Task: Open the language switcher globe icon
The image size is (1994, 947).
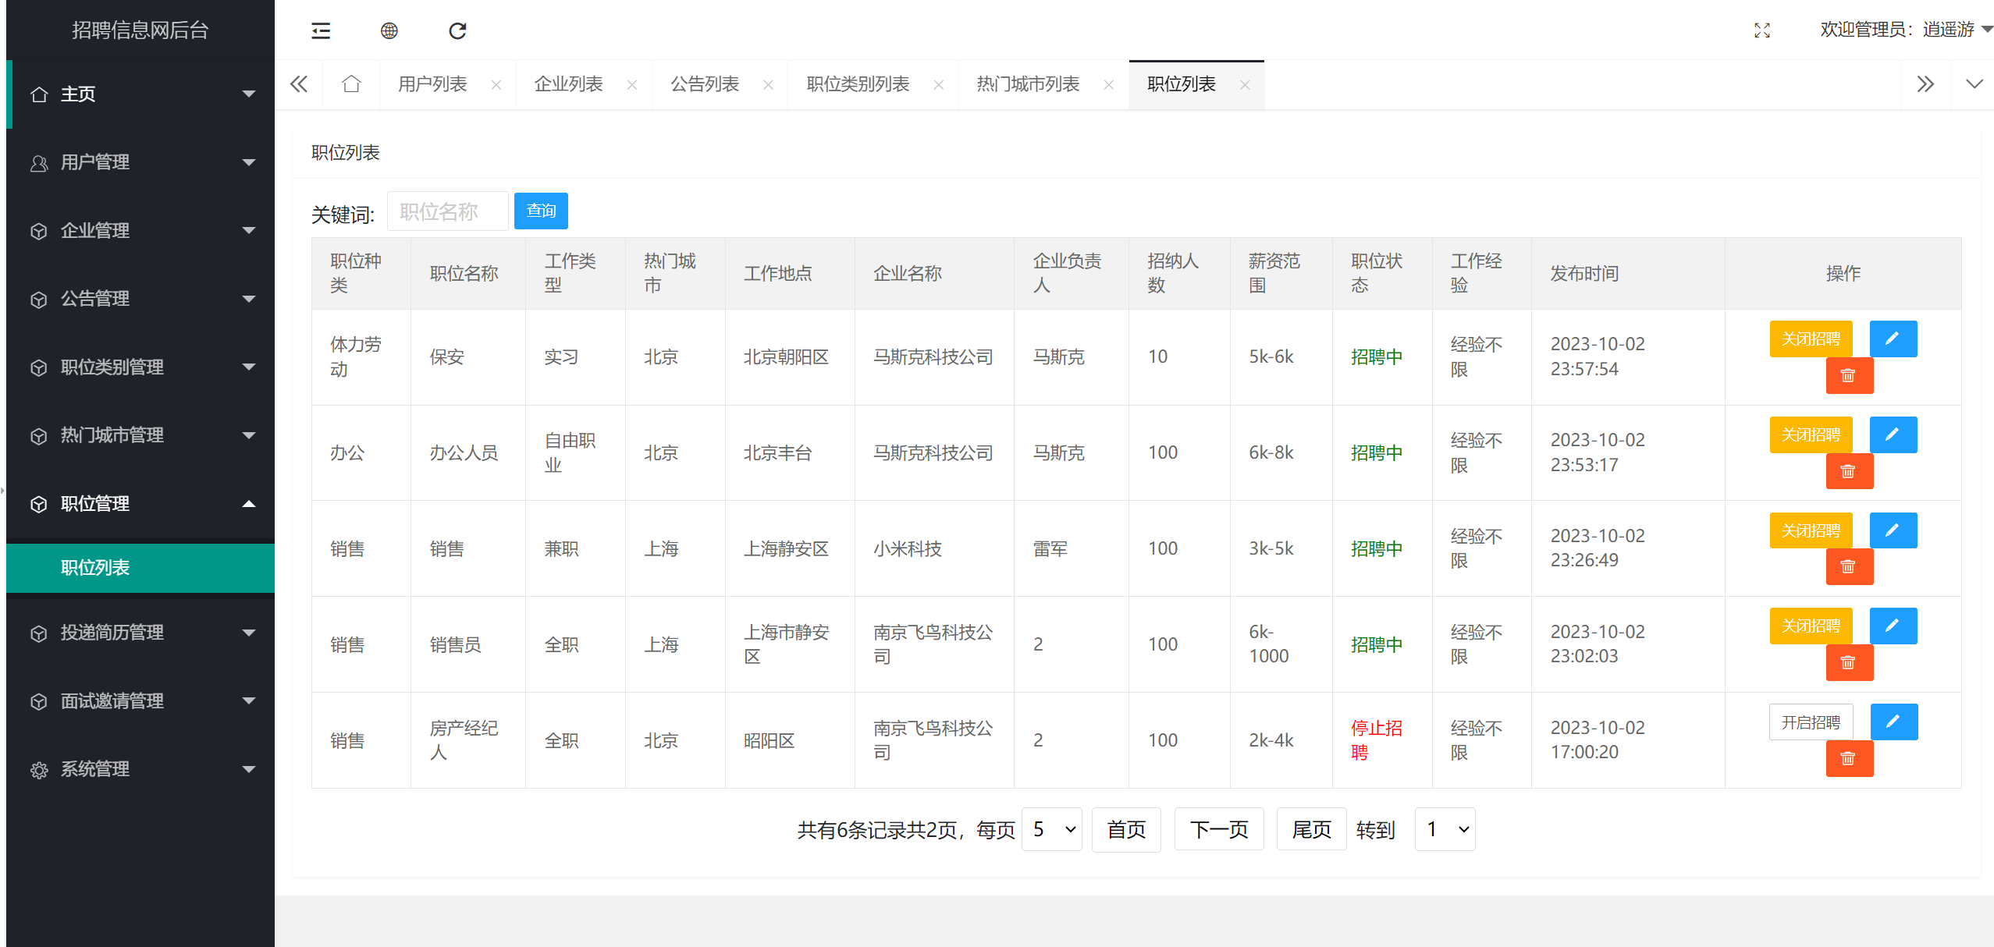Action: [389, 30]
